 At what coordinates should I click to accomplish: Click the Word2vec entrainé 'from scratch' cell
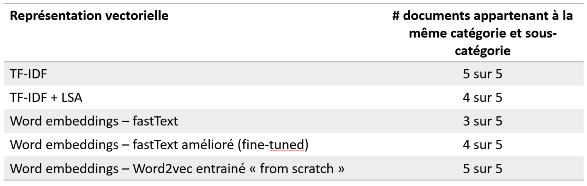(x=177, y=168)
